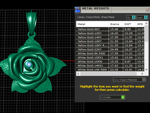This screenshot has width=150, height=113.
Task: Click the 9.87 DWT value
Action: tap(127, 62)
